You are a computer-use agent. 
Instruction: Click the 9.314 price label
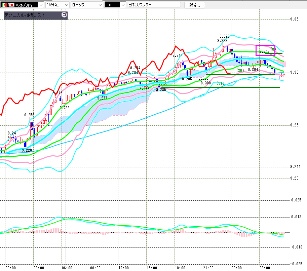(178, 55)
